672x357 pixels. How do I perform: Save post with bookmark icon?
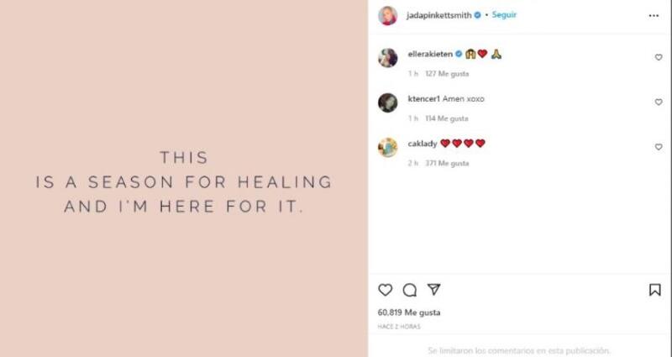tap(654, 290)
